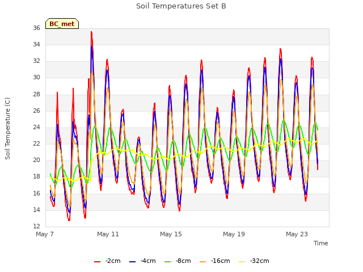The width and height of the screenshot is (363, 272).
Task: Click the 26 y-axis tick label
Action: pyautogui.click(x=36, y=111)
